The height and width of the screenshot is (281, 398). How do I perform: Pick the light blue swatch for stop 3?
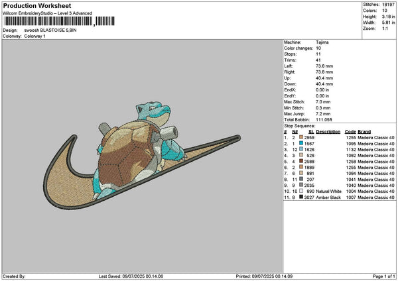coord(302,148)
